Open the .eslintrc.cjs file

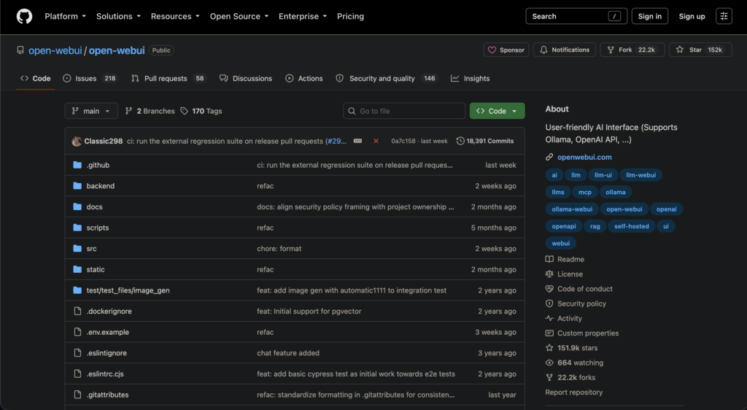(105, 374)
